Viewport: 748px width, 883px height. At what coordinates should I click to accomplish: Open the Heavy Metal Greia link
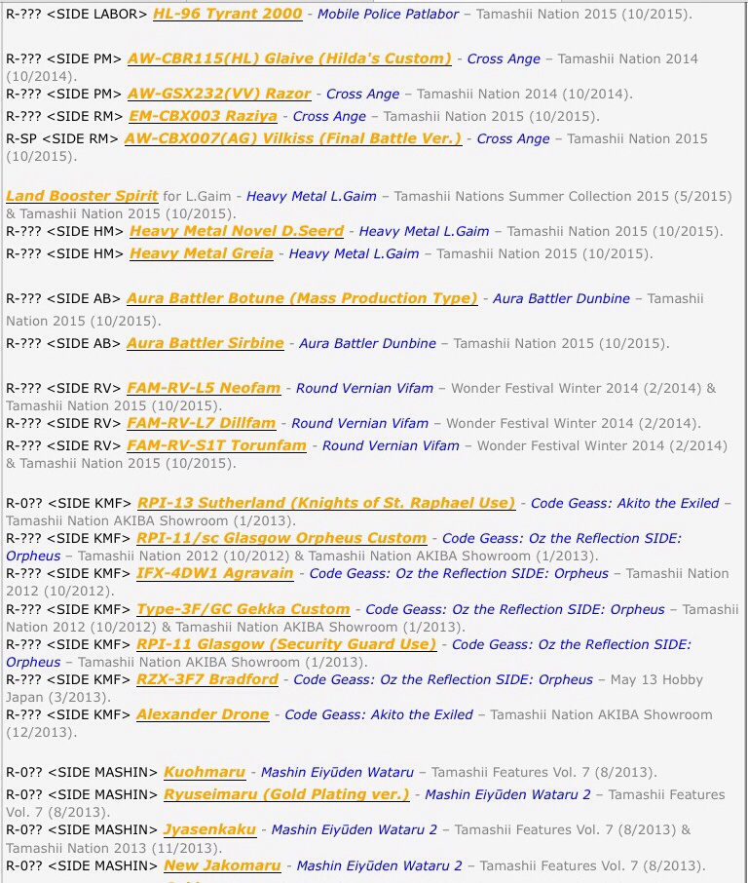click(201, 253)
